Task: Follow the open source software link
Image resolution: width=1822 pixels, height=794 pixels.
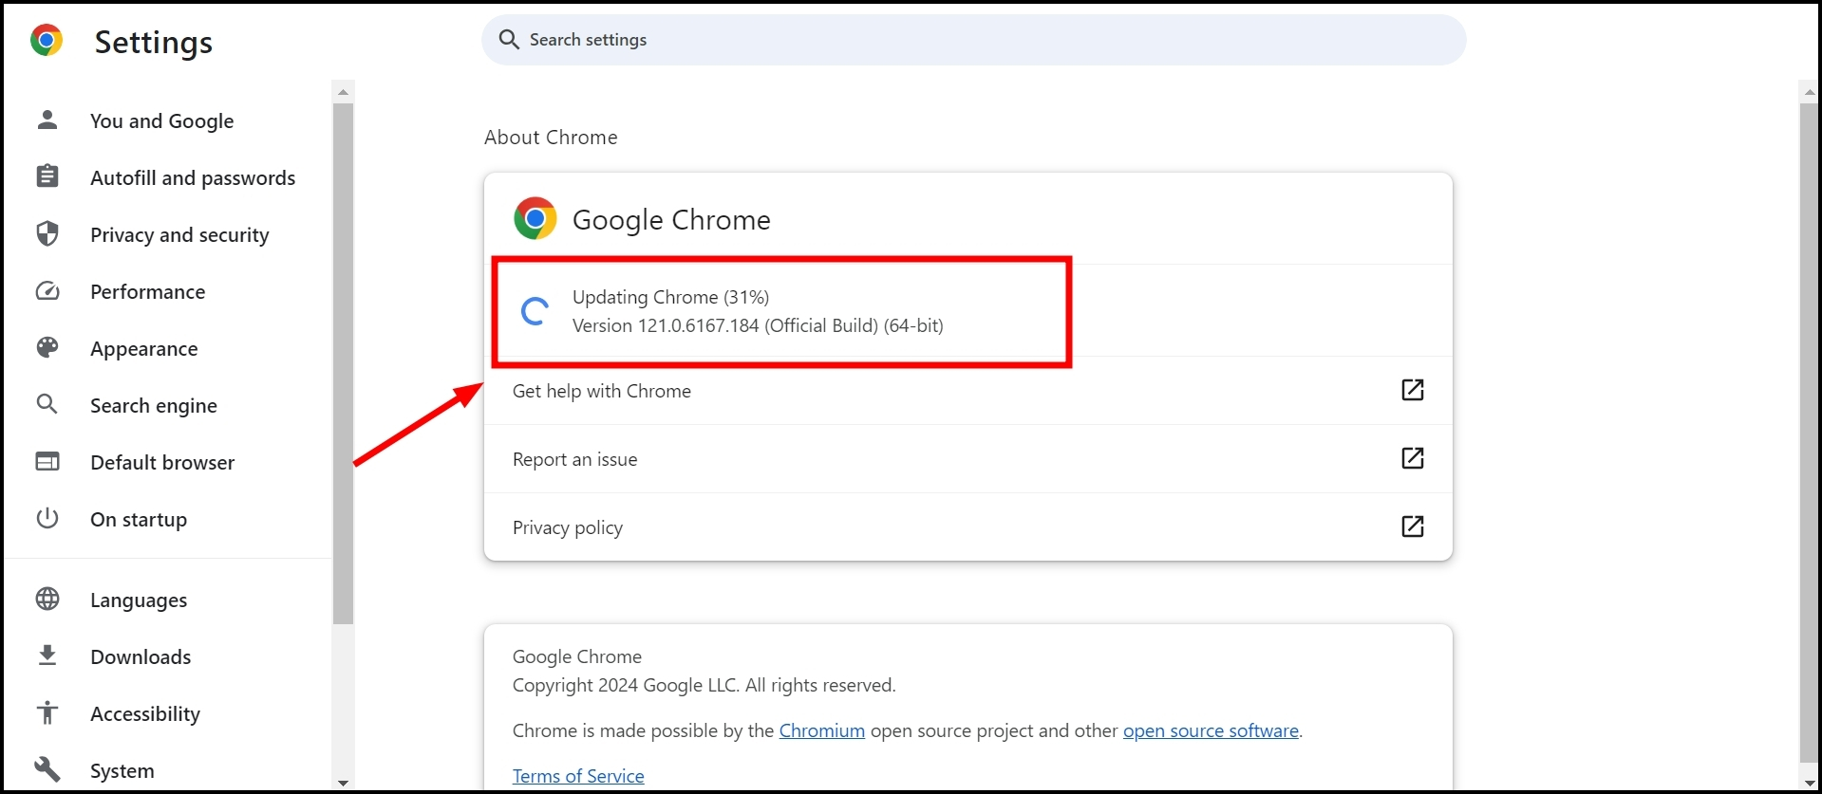Action: [1211, 730]
